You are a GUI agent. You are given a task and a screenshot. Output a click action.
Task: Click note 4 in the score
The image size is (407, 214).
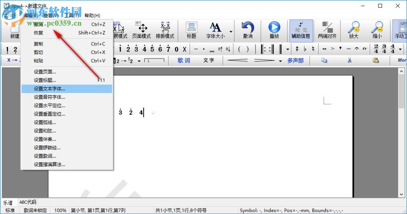[x=141, y=112]
